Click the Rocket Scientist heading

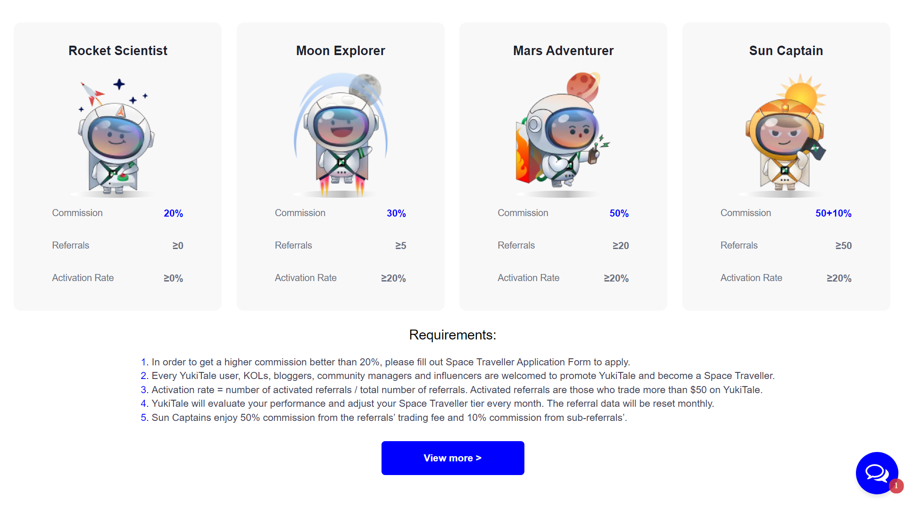[118, 50]
